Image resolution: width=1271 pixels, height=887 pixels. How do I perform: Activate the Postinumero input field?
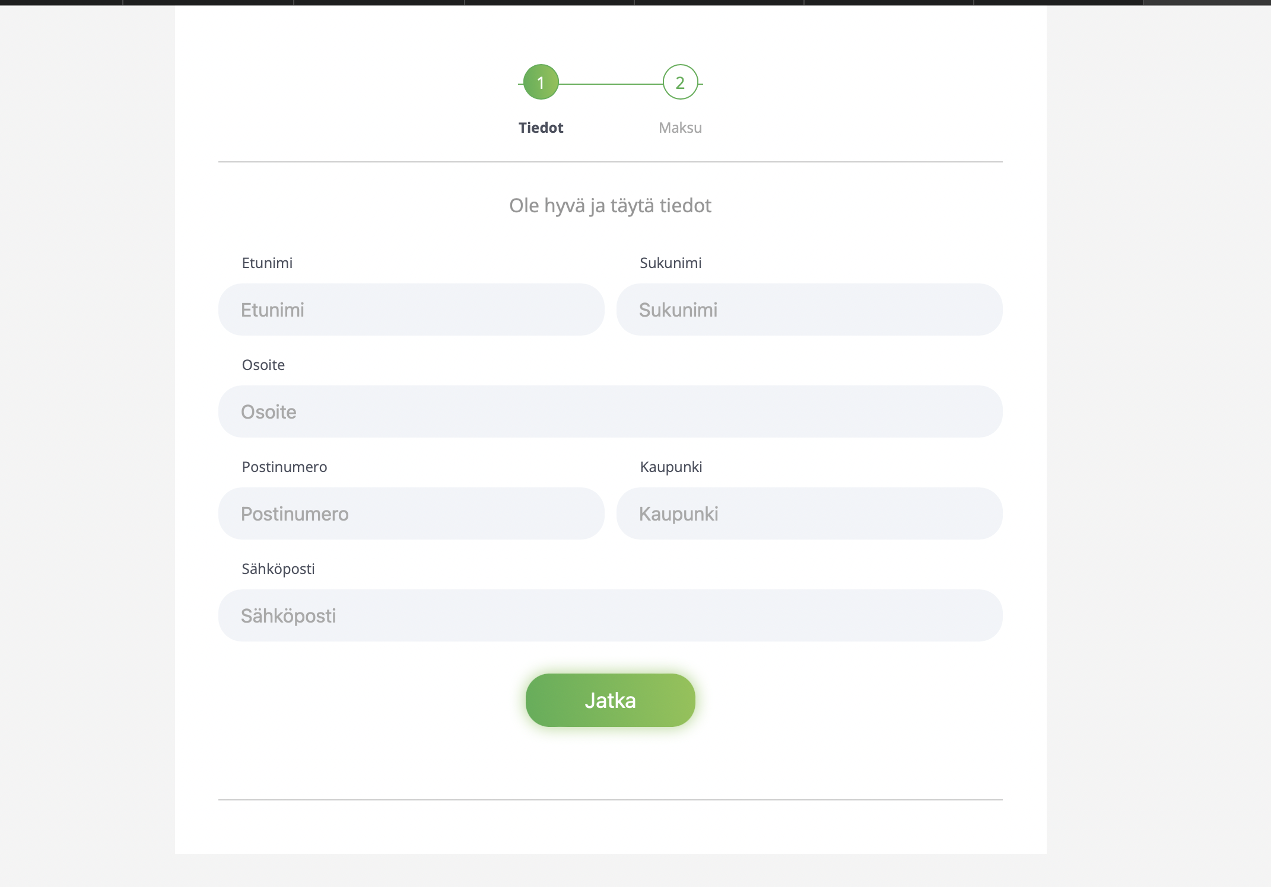pyautogui.click(x=411, y=513)
